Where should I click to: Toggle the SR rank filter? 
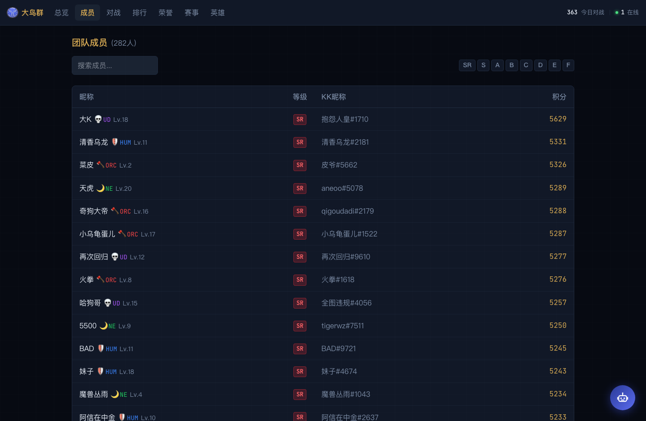[467, 65]
